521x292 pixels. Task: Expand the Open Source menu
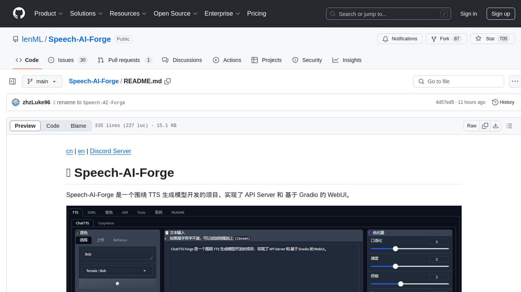pyautogui.click(x=175, y=13)
